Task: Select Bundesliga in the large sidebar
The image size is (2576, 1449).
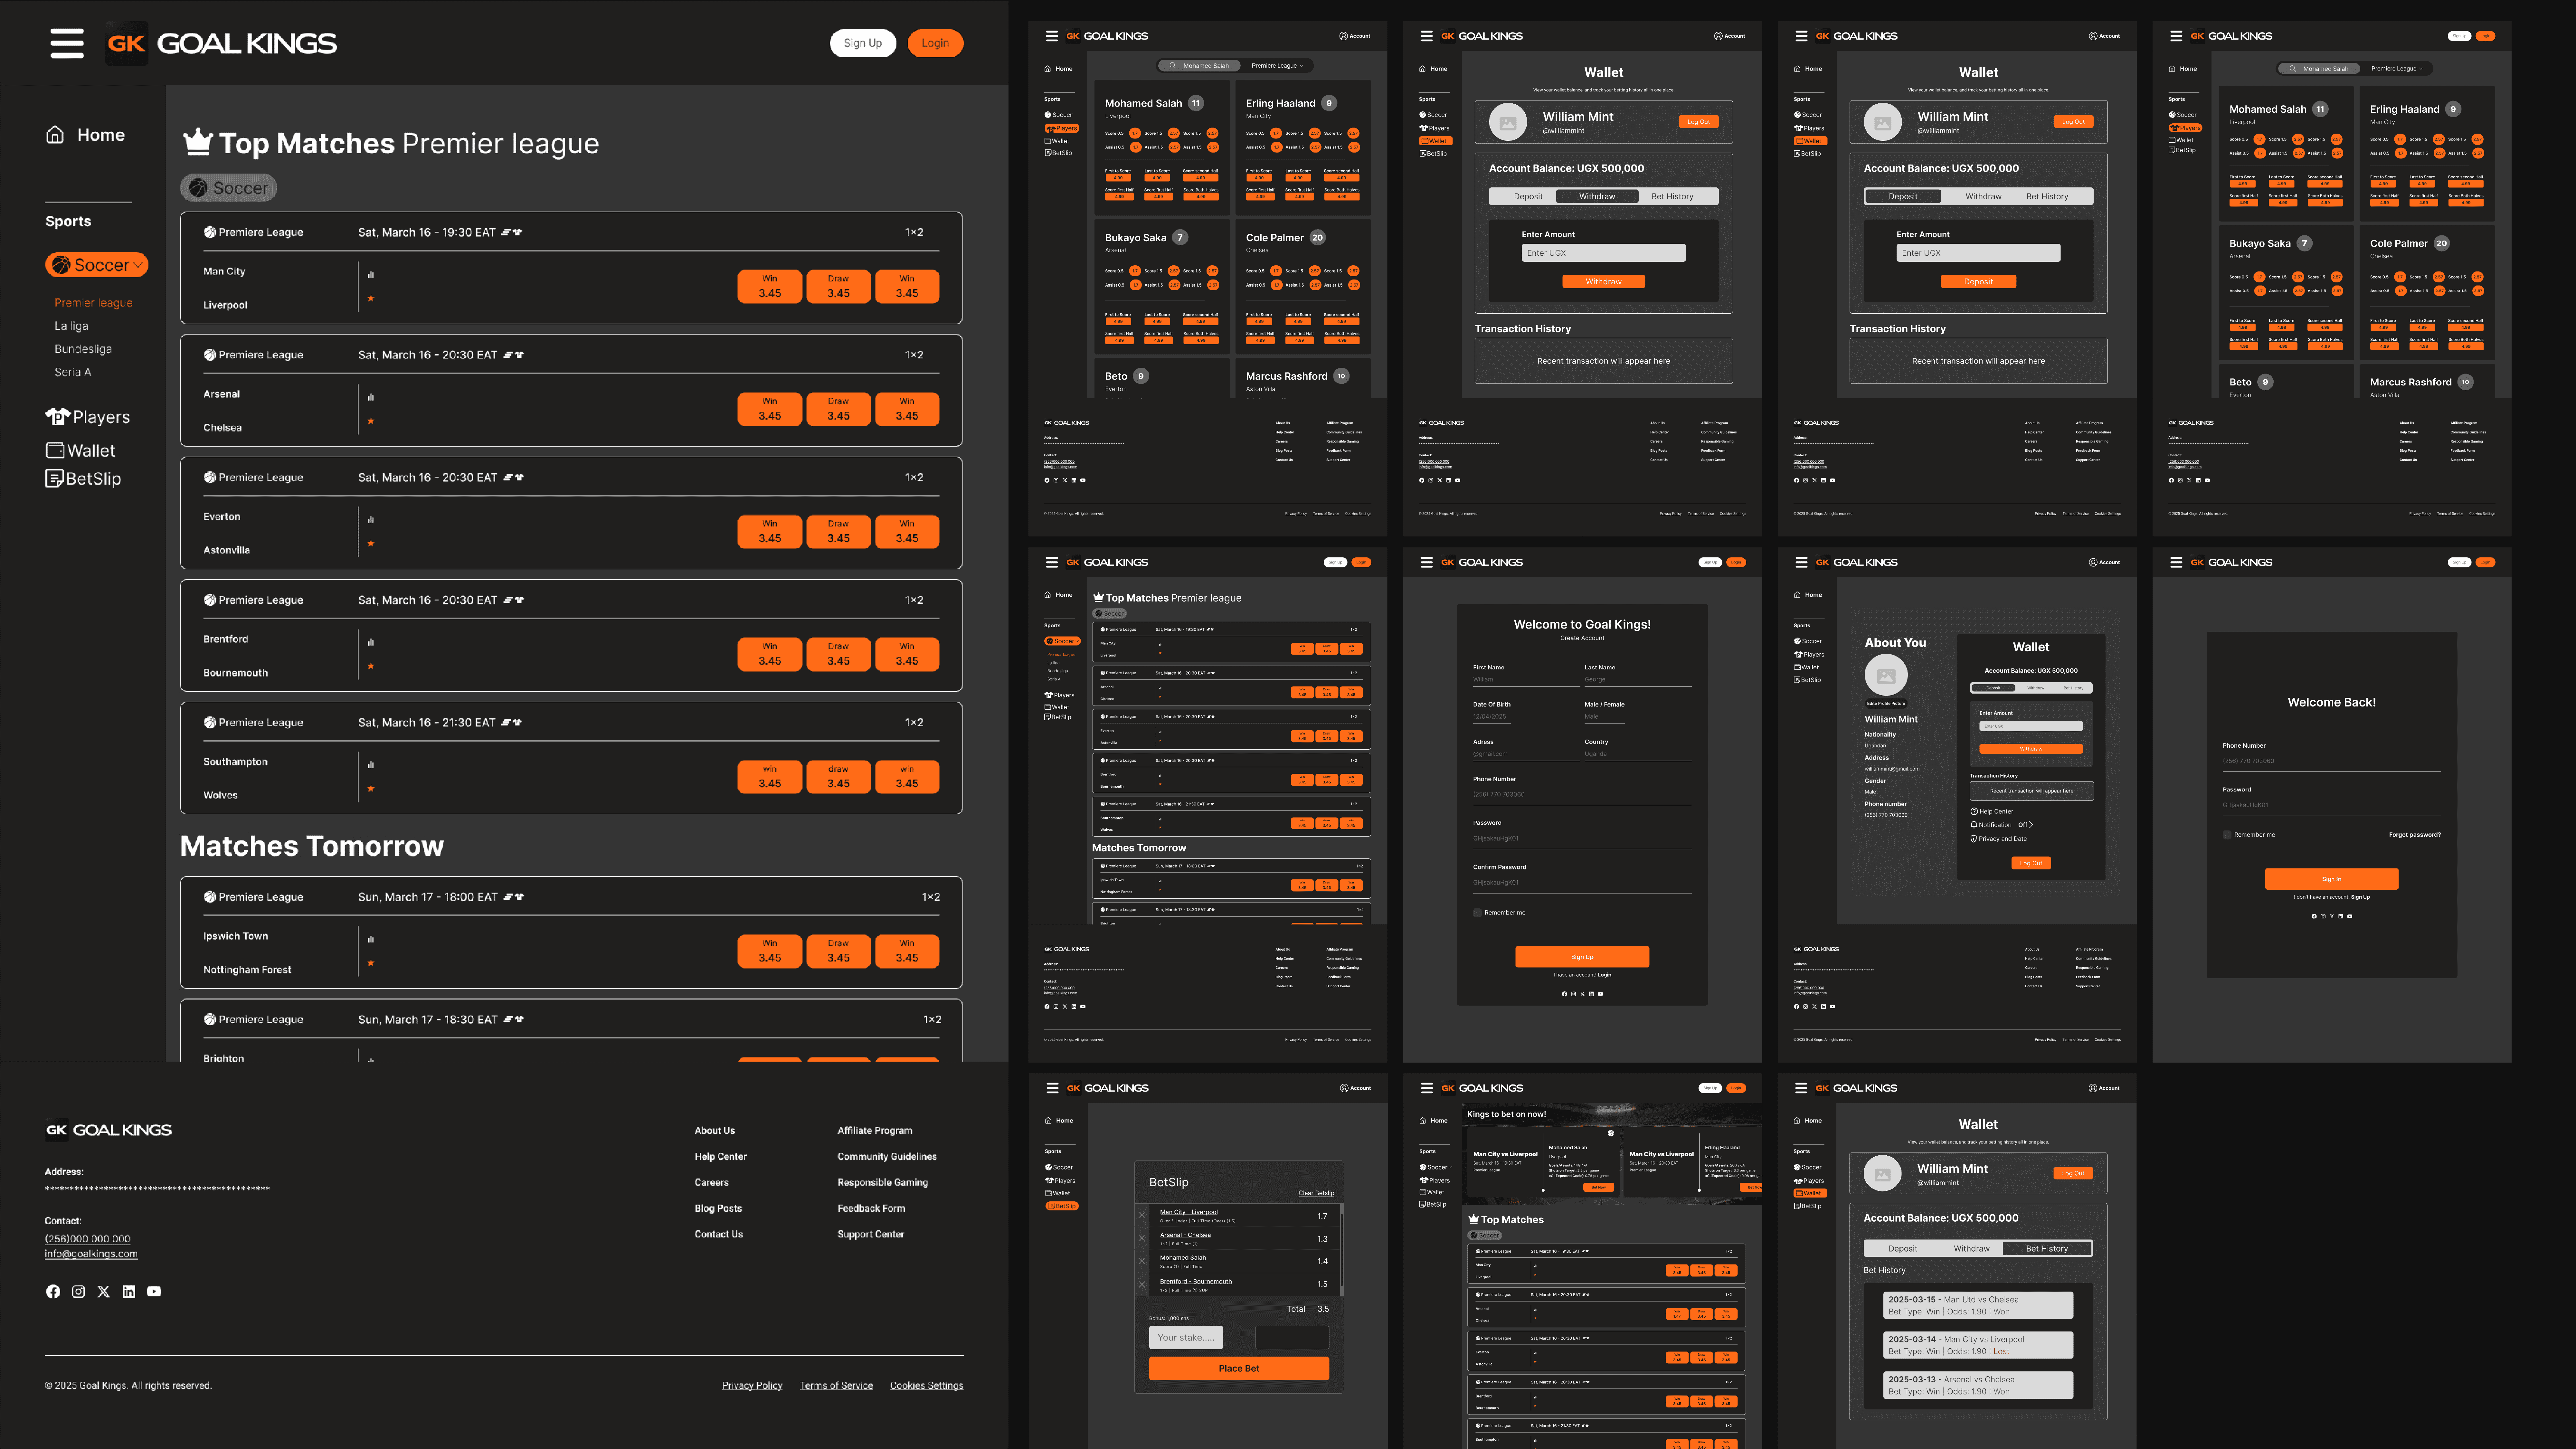Action: click(83, 349)
